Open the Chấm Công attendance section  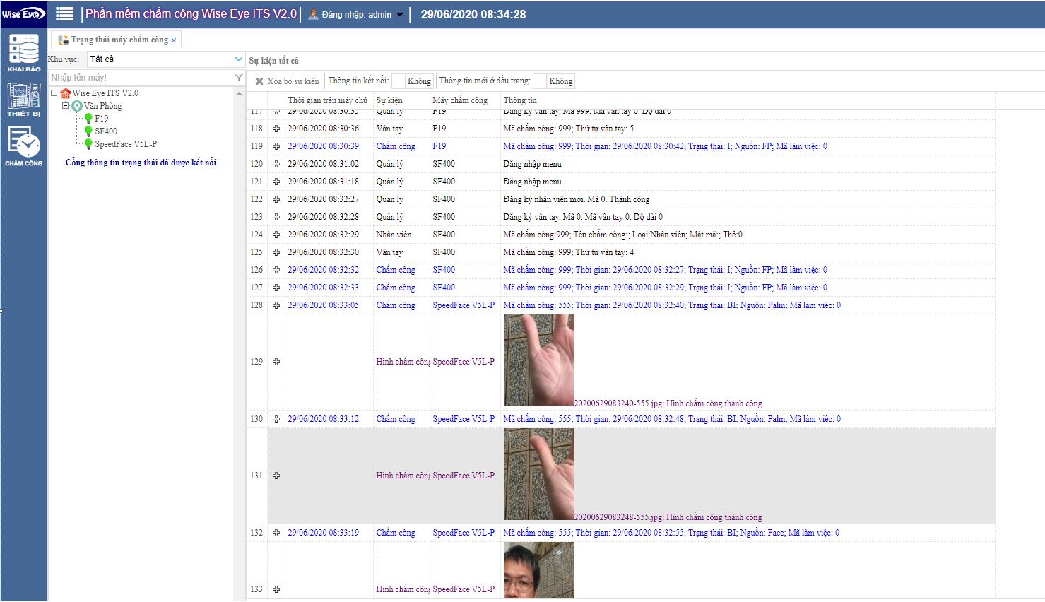(x=24, y=146)
